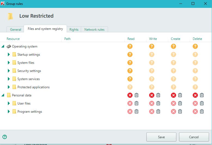This screenshot has width=212, height=145.
Task: Change the Read permission for Startup settings
Action: [130, 55]
